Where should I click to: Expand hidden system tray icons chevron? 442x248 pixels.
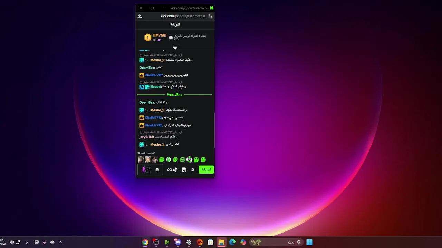click(60, 242)
